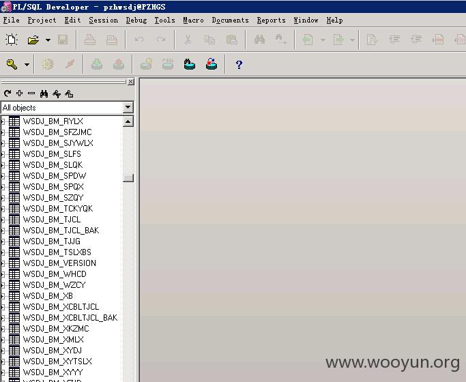
Task: Open the Window menu
Action: (x=306, y=20)
